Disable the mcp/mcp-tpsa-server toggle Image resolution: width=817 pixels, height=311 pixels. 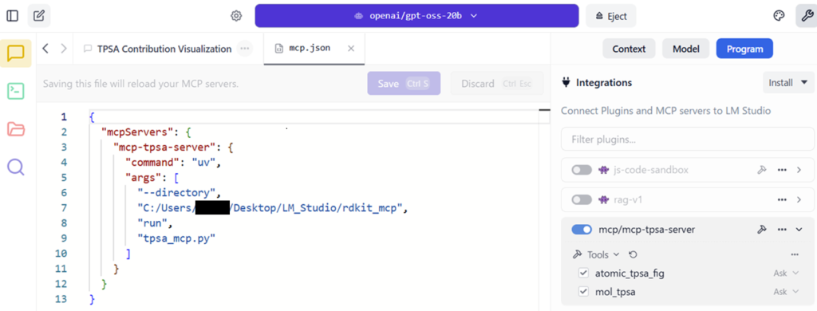[x=582, y=229]
